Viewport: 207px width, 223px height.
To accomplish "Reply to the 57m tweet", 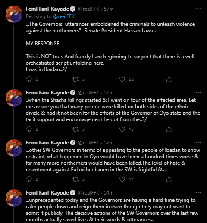I will pyautogui.click(x=29, y=79).
